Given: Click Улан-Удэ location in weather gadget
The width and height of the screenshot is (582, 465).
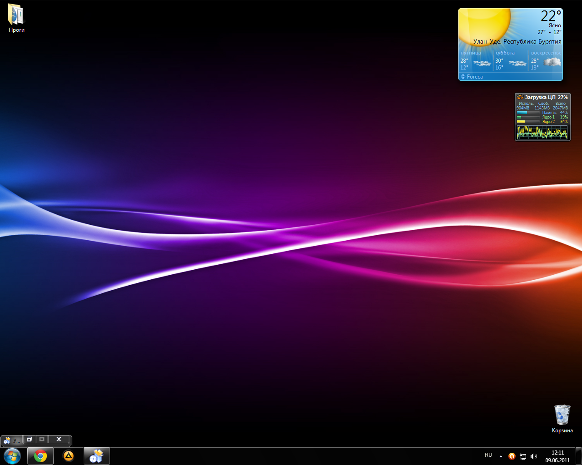Looking at the screenshot, I should click(x=517, y=41).
